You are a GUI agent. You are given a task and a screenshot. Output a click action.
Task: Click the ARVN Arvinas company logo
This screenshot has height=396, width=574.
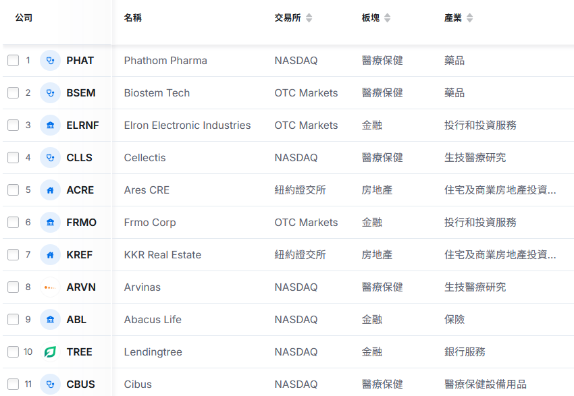click(50, 287)
